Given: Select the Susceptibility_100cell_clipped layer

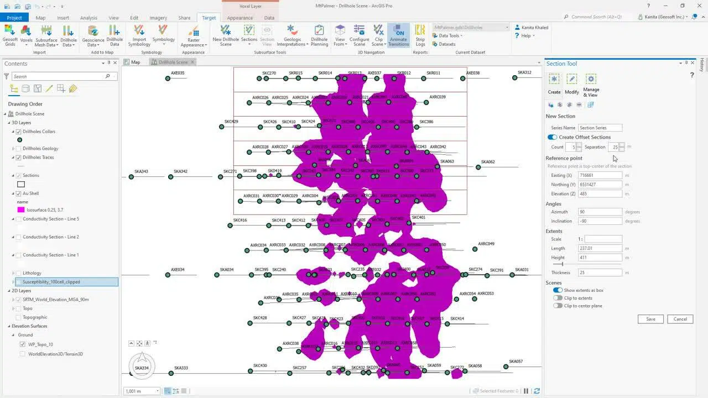Looking at the screenshot, I should coord(66,282).
